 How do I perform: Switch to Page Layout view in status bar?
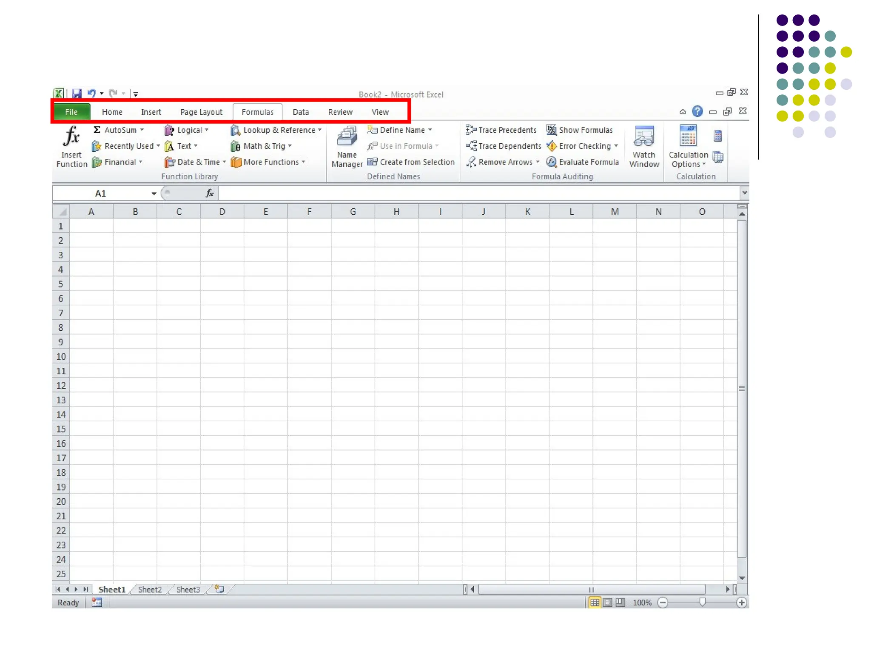[608, 602]
